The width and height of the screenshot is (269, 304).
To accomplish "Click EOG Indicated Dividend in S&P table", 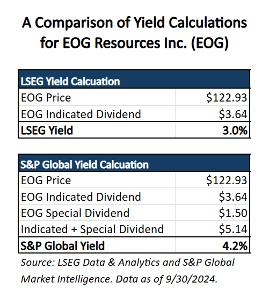I will 81,197.
